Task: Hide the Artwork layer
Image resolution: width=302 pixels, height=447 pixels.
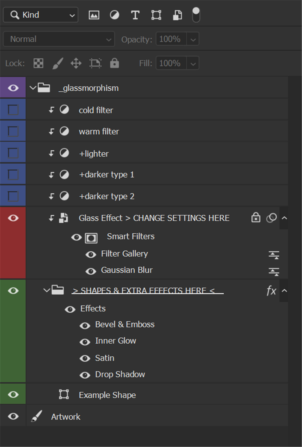Action: coord(13,416)
